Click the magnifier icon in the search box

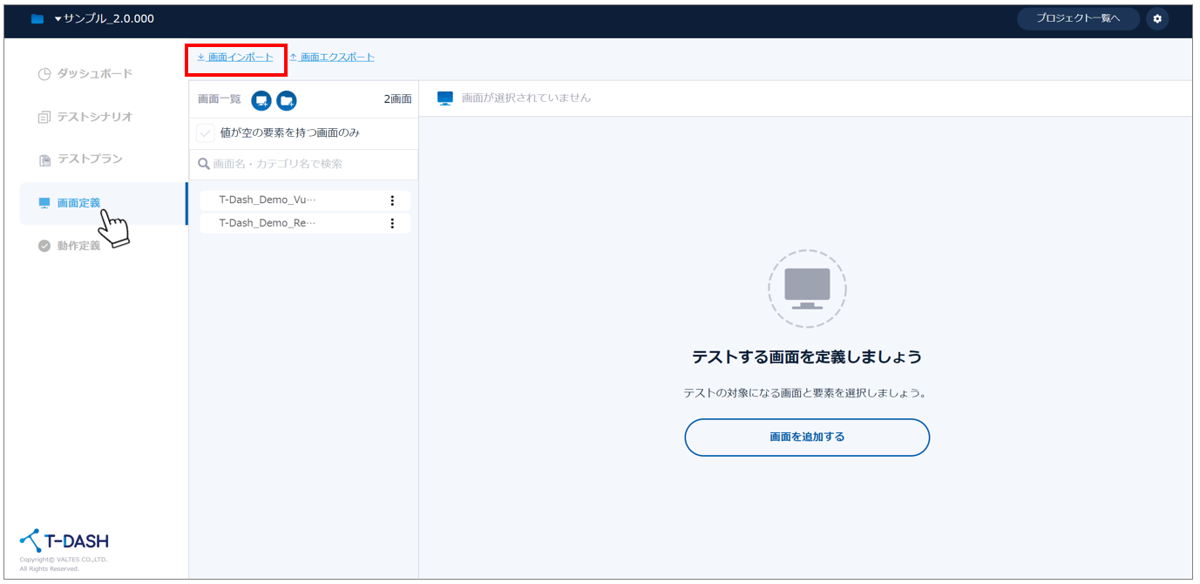click(204, 164)
